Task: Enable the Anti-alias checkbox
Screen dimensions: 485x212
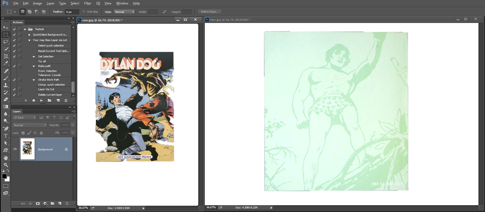Action: 84,12
